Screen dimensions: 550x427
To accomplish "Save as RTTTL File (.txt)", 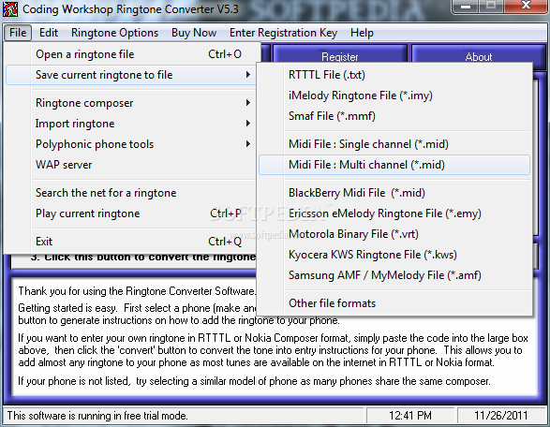I will pyautogui.click(x=394, y=75).
